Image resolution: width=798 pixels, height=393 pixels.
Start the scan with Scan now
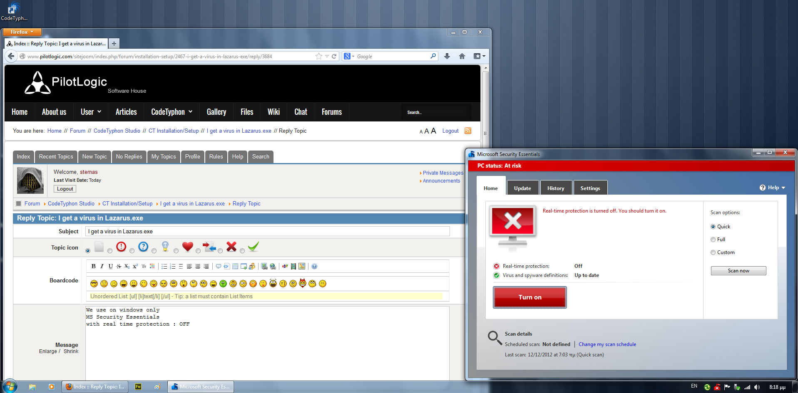(x=738, y=271)
